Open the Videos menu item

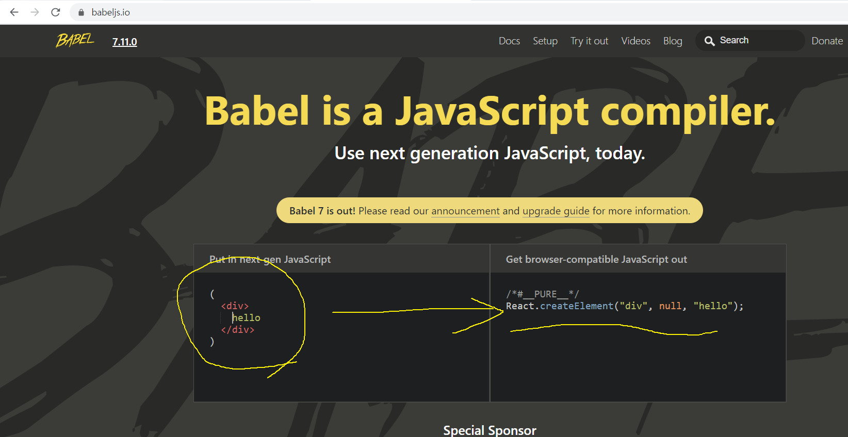(635, 41)
